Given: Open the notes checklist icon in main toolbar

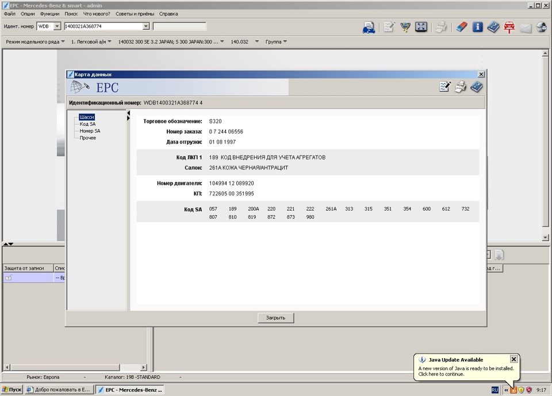Looking at the screenshot, I should (389, 27).
